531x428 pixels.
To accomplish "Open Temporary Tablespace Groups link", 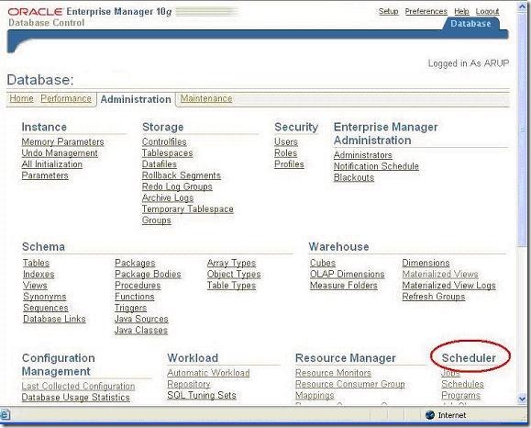I will pyautogui.click(x=188, y=215).
